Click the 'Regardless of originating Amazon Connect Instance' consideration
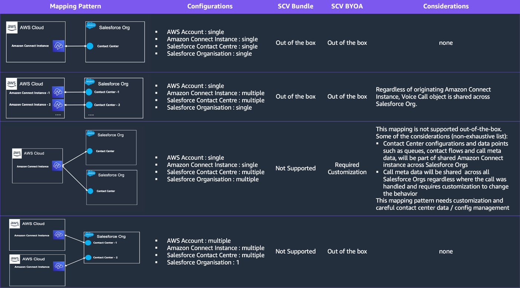Viewport: 520px width, 288px height. pyautogui.click(x=433, y=97)
